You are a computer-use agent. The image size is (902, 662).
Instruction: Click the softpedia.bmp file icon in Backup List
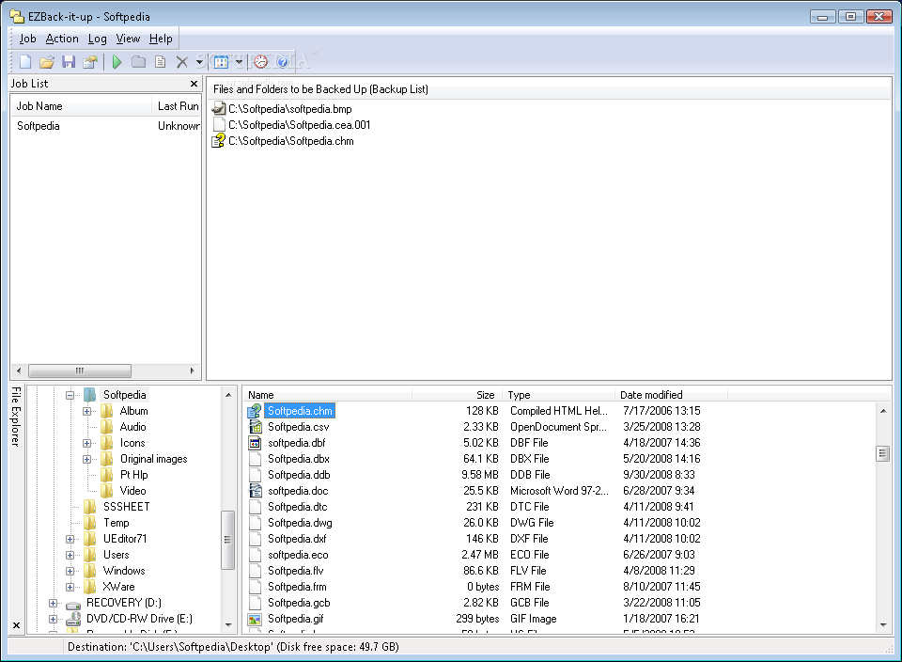[x=219, y=108]
